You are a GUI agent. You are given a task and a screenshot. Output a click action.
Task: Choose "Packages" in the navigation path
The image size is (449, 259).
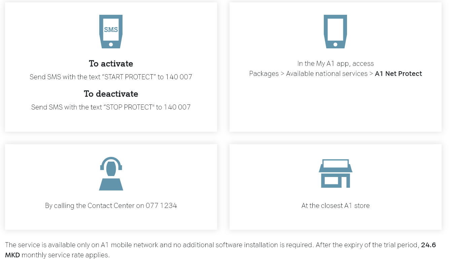[x=264, y=74]
